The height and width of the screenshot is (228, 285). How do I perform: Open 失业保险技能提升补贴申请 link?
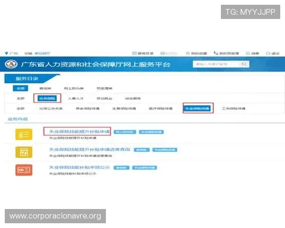click(79, 132)
